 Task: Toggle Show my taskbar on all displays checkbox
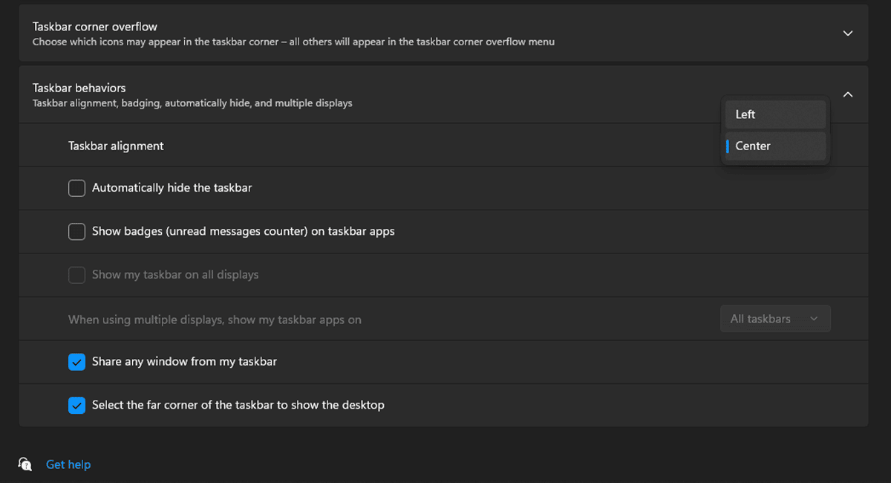[76, 275]
